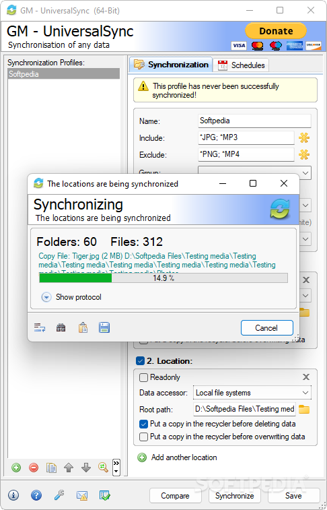Minimize the synchronizing dialog window

223,183
